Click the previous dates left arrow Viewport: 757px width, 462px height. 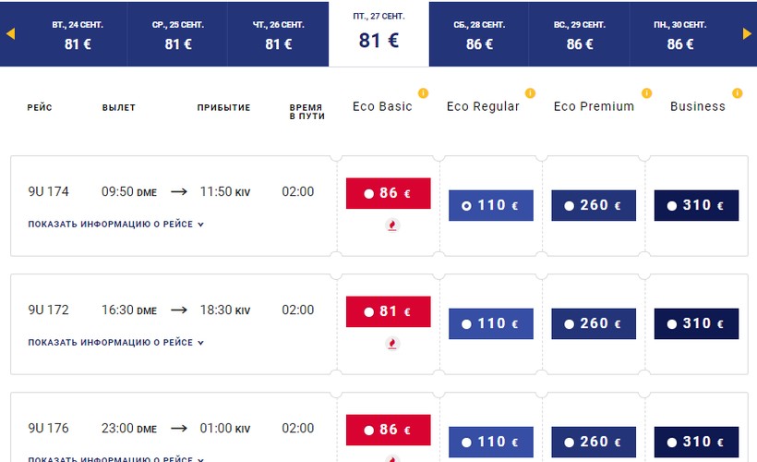click(10, 34)
